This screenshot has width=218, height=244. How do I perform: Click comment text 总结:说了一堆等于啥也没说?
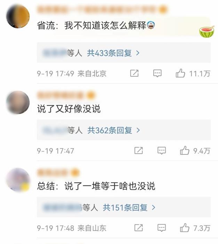click(x=96, y=186)
